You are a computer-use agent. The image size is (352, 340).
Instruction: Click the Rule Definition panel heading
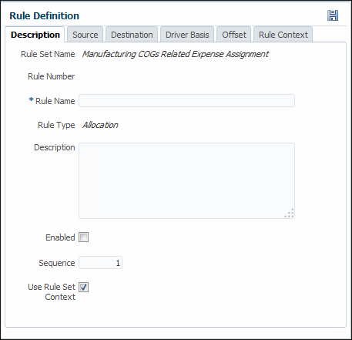coord(45,15)
